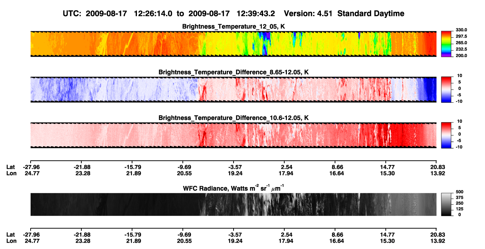Click longitude '24.77' under the WFC Radiance panel
Screen dimensions: 485x249
coord(32,240)
